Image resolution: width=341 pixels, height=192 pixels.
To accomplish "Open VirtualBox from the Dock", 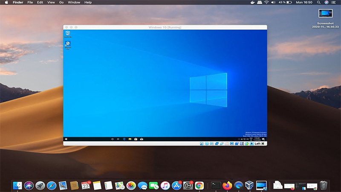I will pyautogui.click(x=249, y=186).
